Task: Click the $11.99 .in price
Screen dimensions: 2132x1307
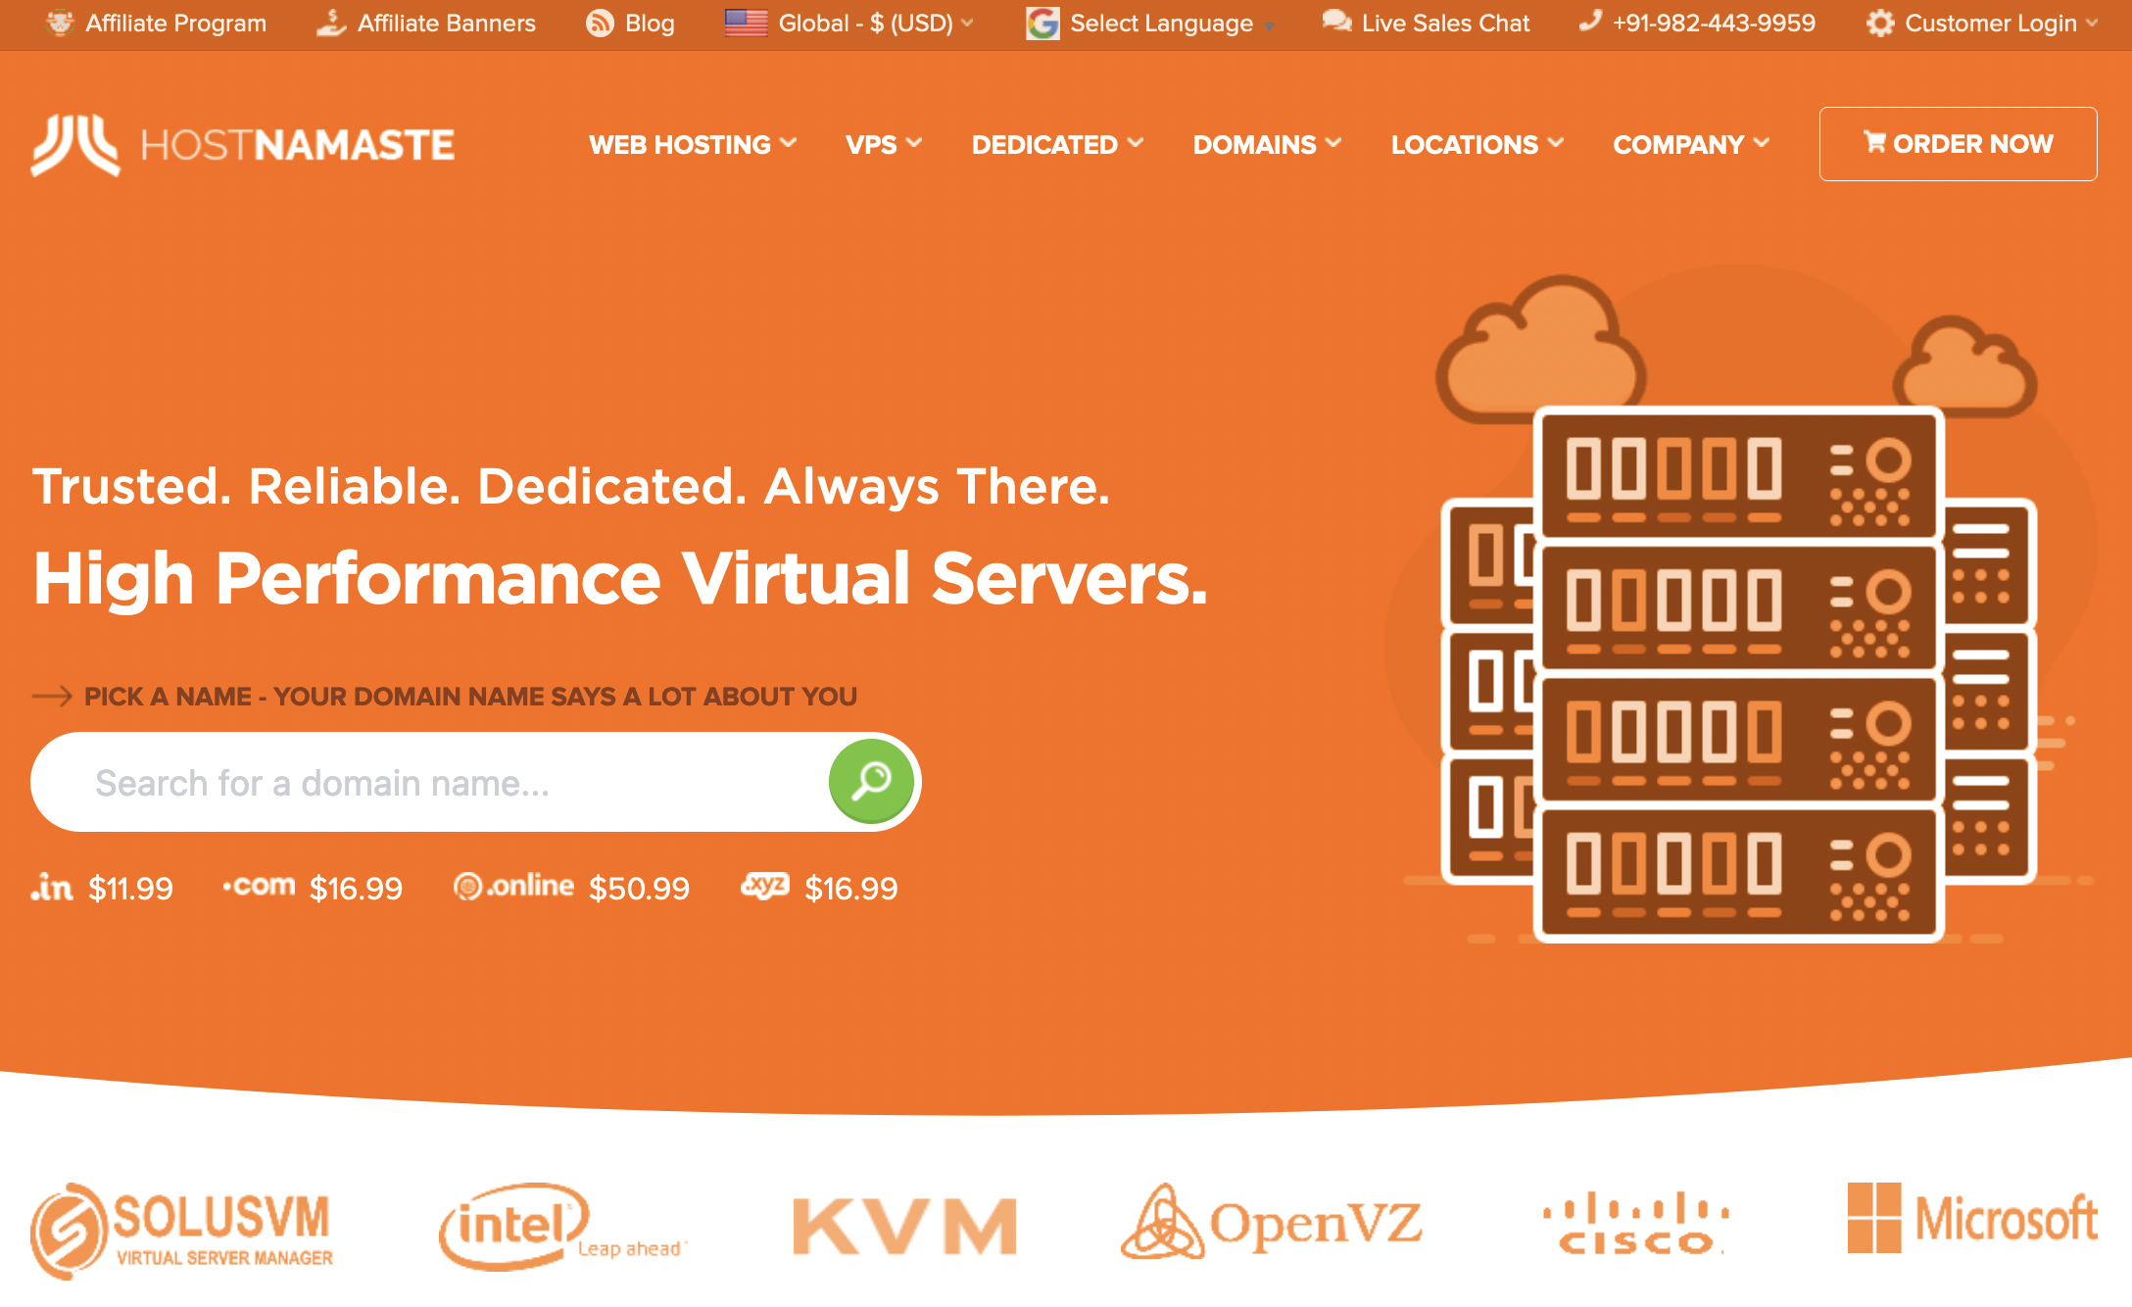Action: coord(130,889)
